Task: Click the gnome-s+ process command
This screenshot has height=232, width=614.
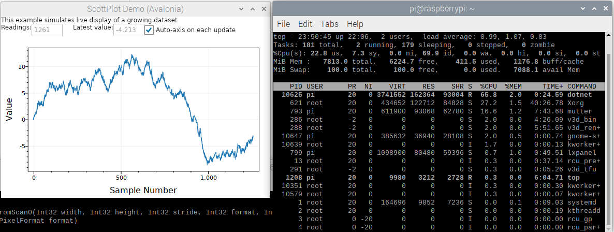Action: coord(584,136)
